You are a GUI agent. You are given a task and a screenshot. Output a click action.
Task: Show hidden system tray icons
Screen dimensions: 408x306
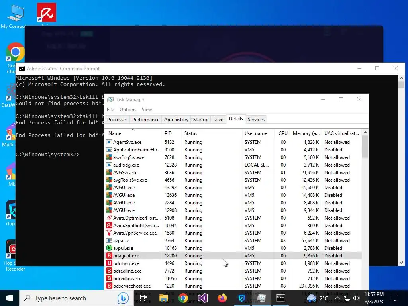coord(337,298)
